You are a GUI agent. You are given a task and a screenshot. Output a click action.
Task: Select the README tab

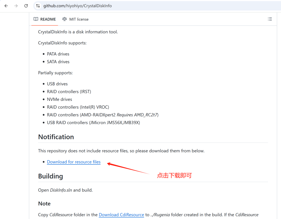coord(45,19)
